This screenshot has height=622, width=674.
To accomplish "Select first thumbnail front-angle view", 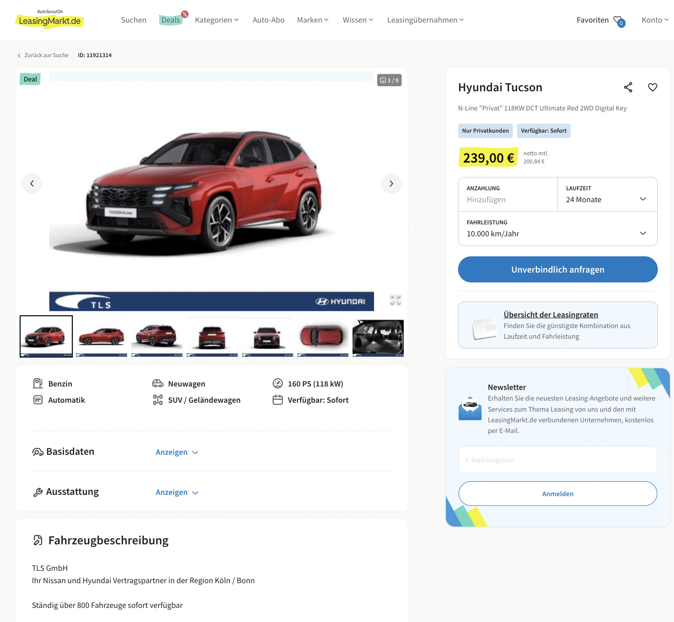I will point(46,336).
